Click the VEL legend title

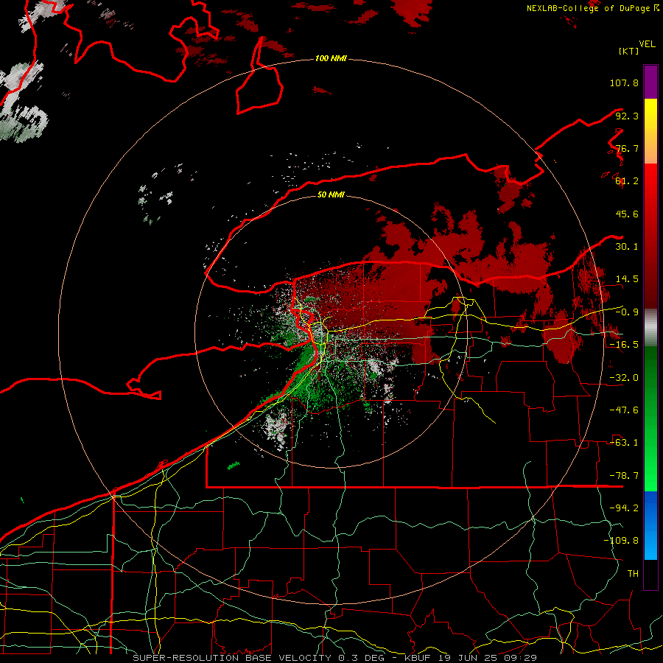(647, 44)
